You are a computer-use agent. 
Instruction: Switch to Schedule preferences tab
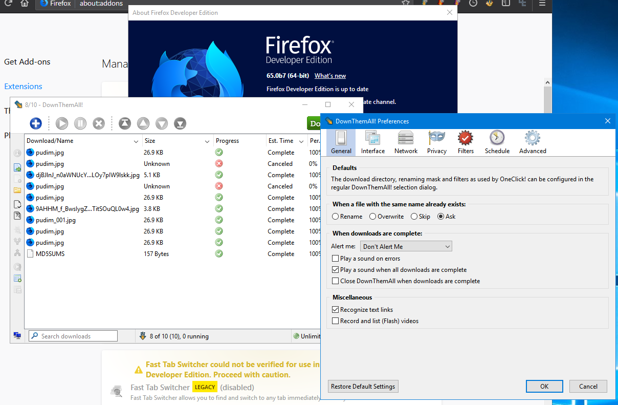pyautogui.click(x=497, y=142)
